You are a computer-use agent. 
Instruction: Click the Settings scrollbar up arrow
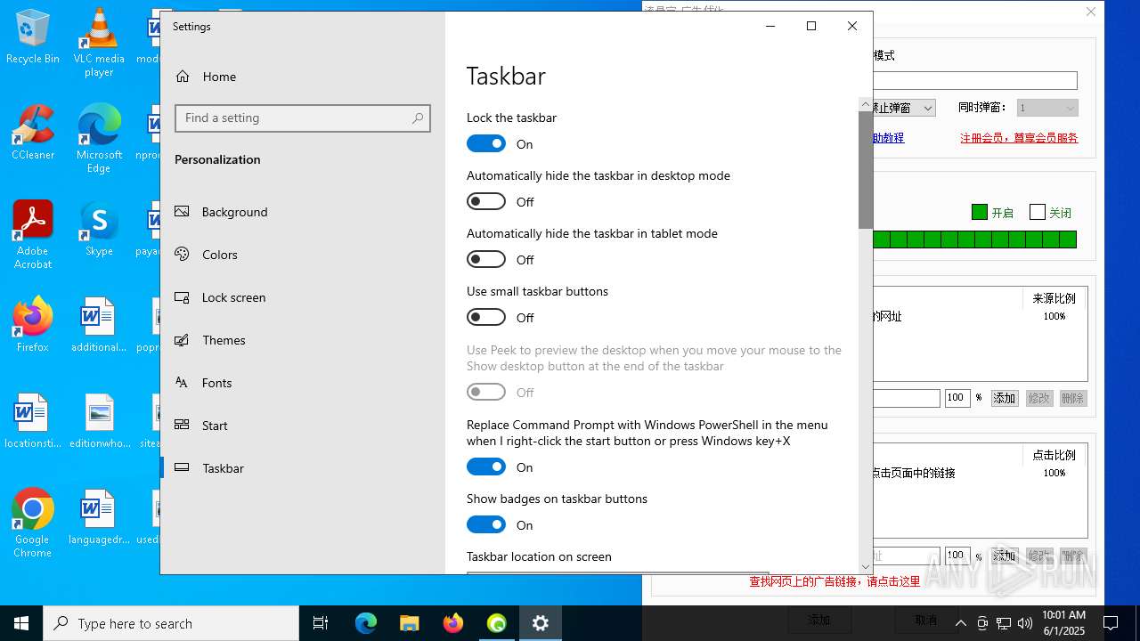(866, 104)
